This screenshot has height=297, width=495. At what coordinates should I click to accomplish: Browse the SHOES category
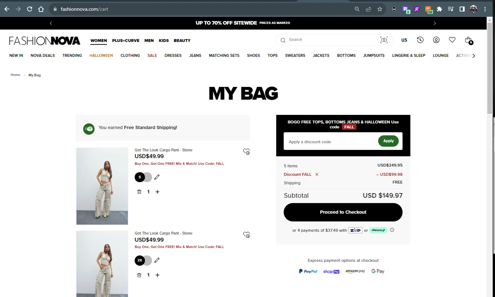(x=253, y=56)
